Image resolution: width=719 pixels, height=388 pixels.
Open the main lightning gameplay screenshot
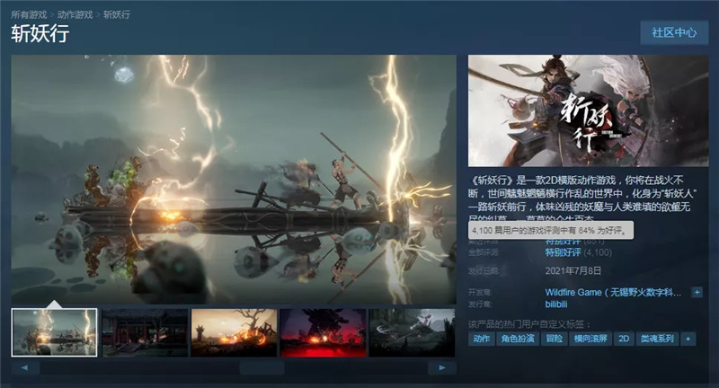point(234,180)
